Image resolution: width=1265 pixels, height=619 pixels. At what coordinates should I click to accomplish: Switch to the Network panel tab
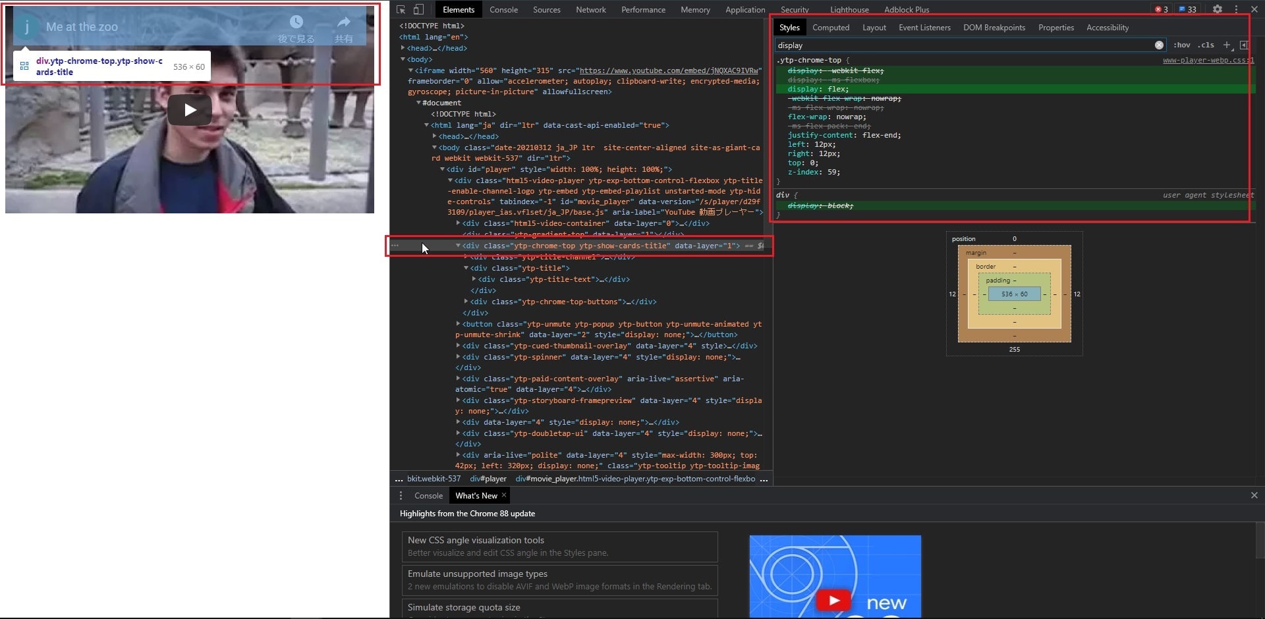(x=590, y=9)
